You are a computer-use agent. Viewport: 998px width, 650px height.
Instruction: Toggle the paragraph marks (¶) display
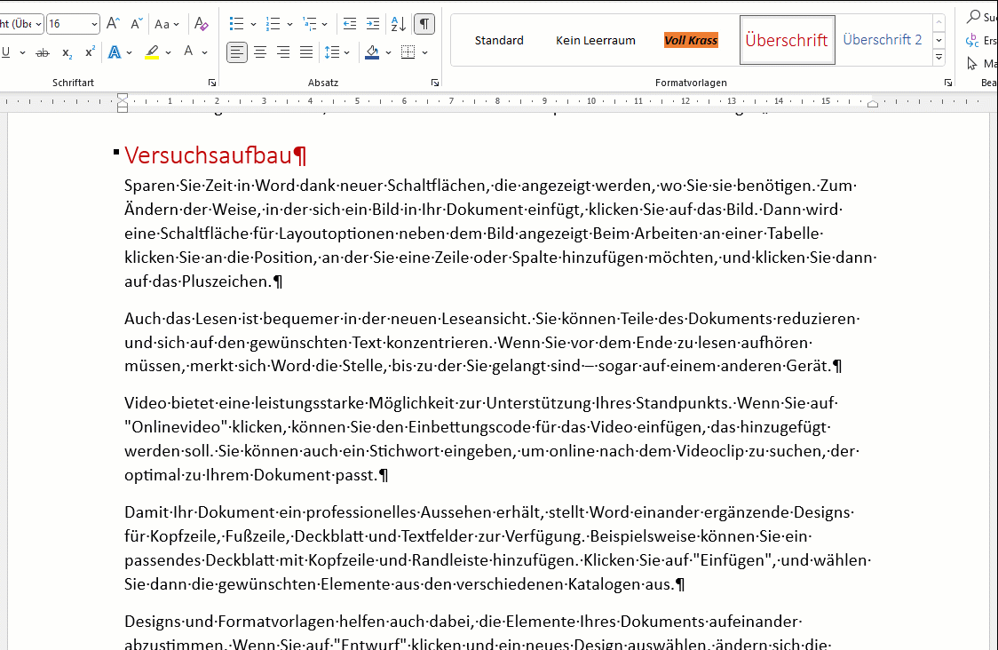(425, 24)
